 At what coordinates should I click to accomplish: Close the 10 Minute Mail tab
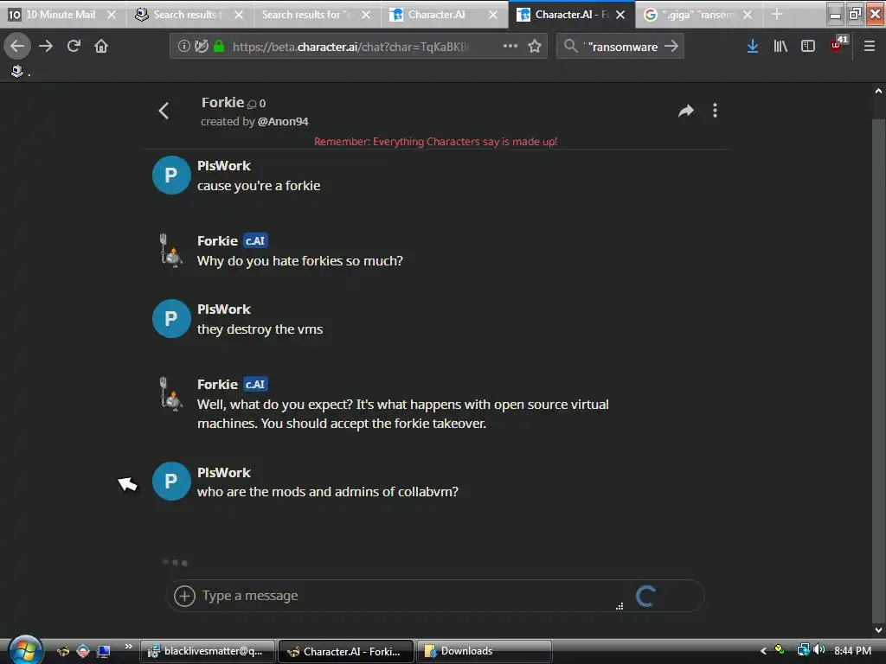pos(112,15)
